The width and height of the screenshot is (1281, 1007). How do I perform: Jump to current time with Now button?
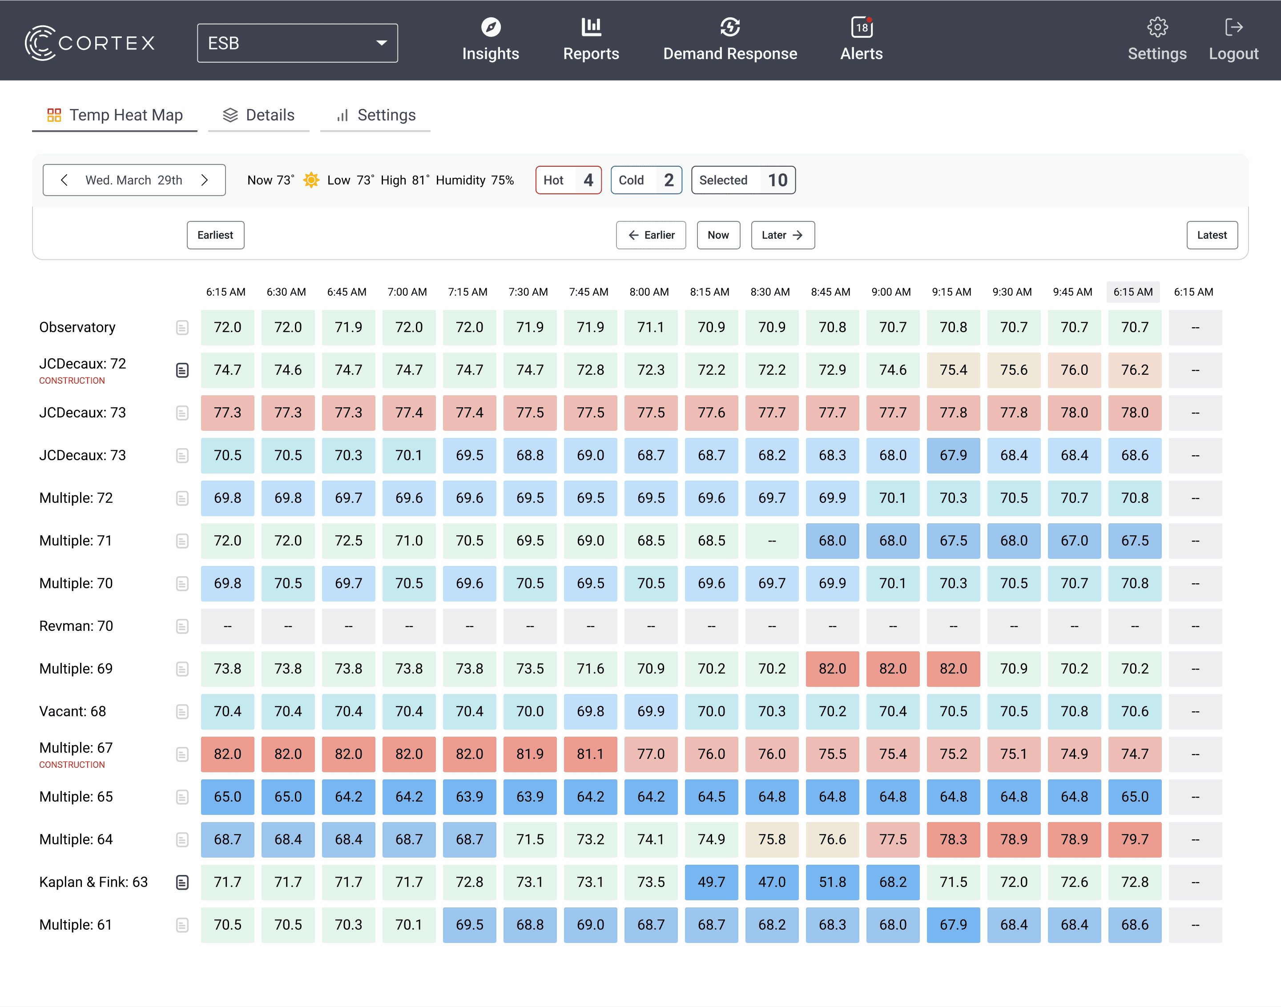point(718,235)
